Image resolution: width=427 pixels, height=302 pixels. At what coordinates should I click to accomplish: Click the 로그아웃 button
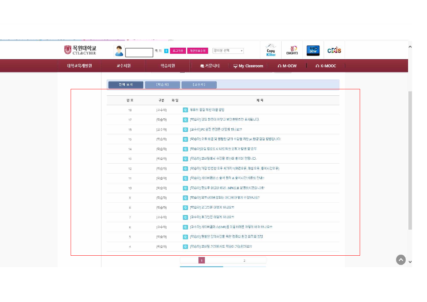tap(178, 51)
